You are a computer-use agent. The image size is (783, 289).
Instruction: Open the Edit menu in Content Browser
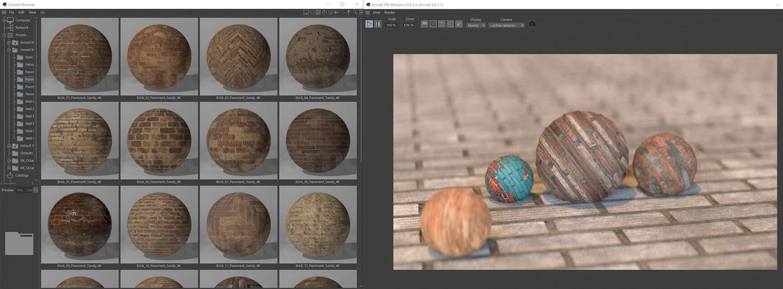(22, 12)
